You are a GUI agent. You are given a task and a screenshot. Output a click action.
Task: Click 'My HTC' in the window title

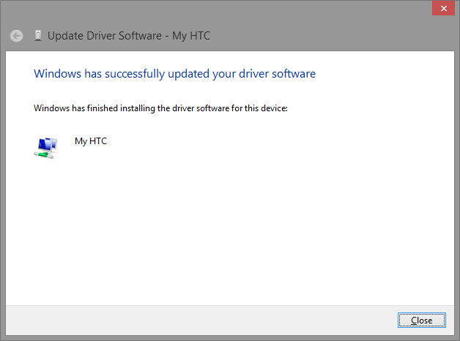point(191,36)
